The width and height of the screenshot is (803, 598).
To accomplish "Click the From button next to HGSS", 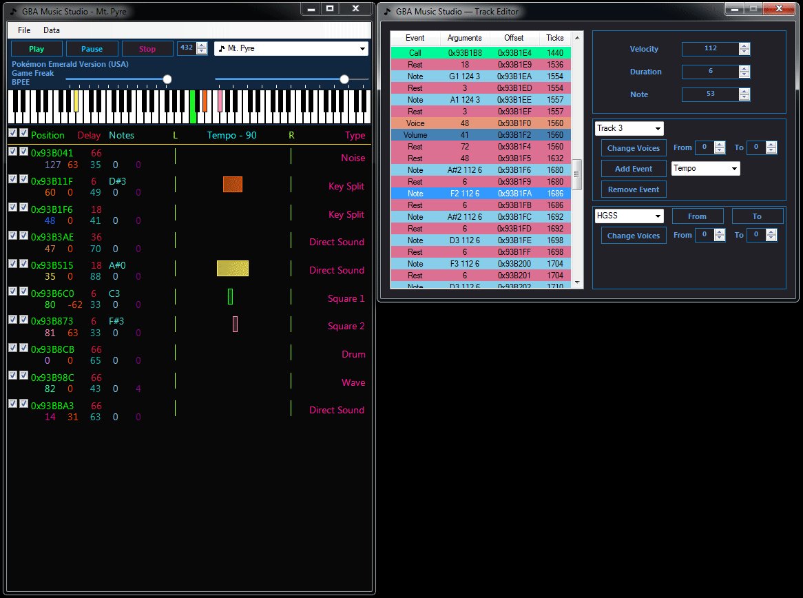I will click(x=697, y=216).
